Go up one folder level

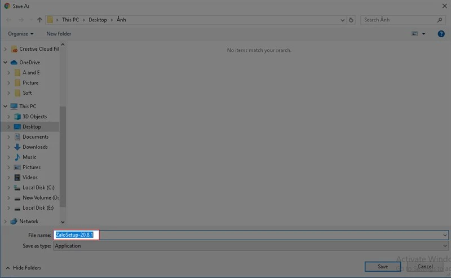coord(39,20)
